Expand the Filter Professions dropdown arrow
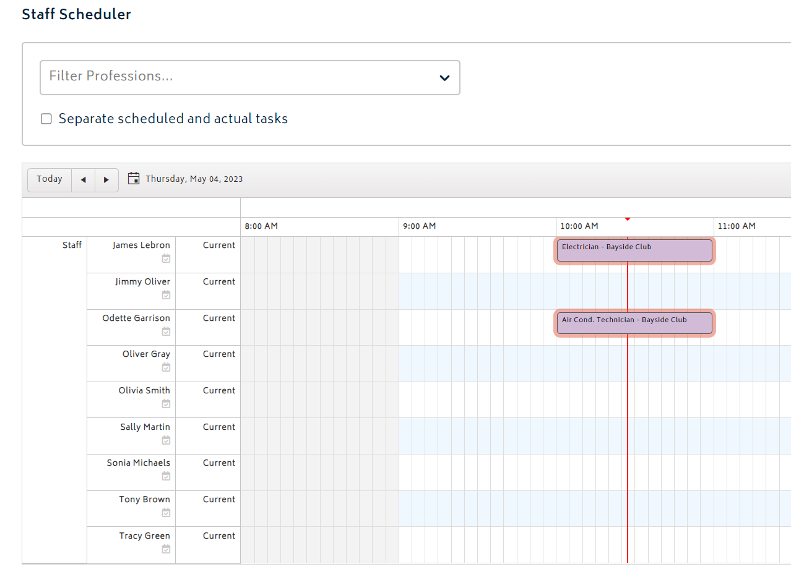This screenshot has height=585, width=791. [x=444, y=78]
